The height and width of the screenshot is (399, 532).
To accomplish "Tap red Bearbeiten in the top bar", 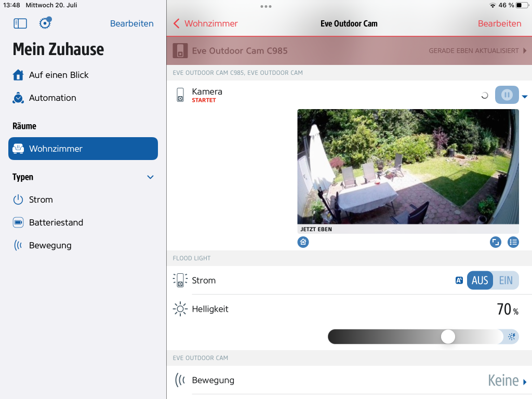I will [x=499, y=23].
